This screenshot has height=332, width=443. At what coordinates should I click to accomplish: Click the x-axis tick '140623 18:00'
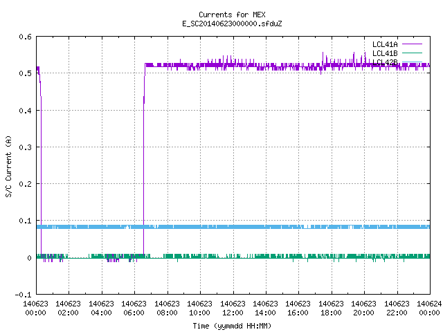pyautogui.click(x=331, y=308)
